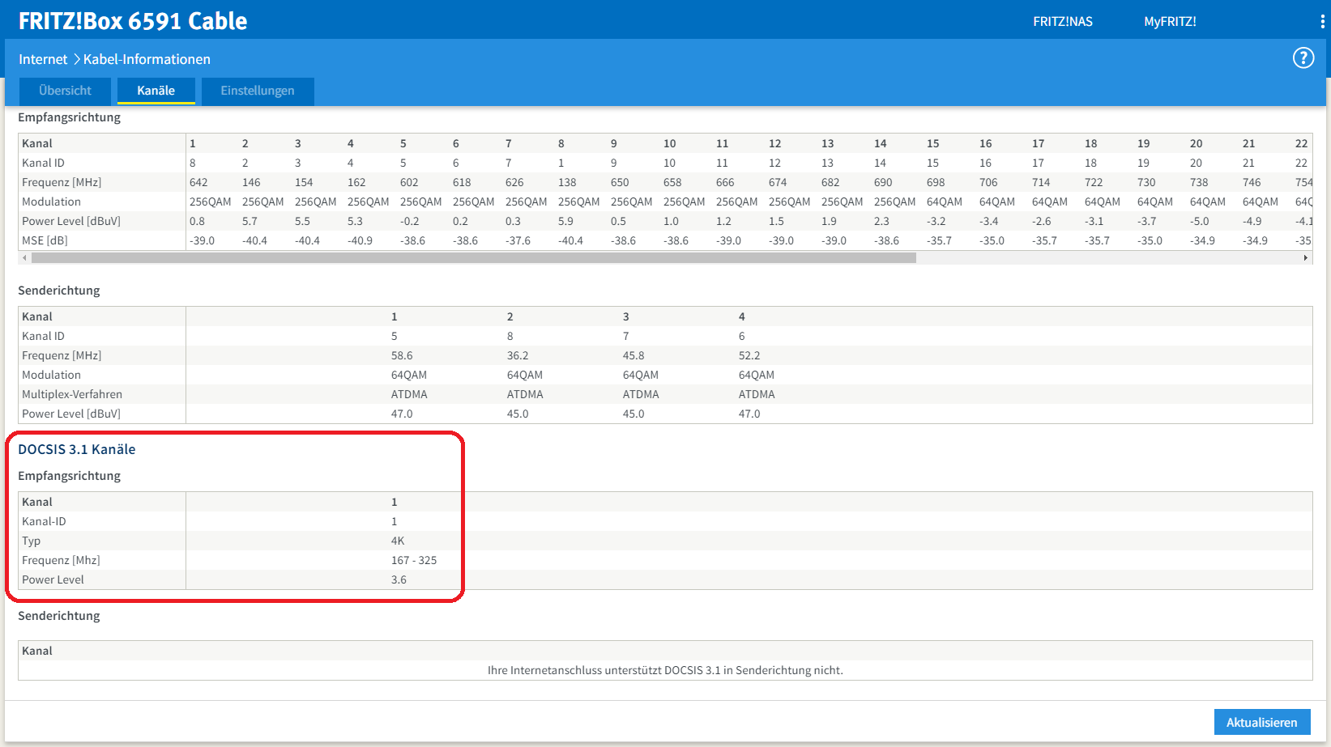Open the three-dot overflow menu
The height and width of the screenshot is (747, 1331).
tap(1322, 21)
